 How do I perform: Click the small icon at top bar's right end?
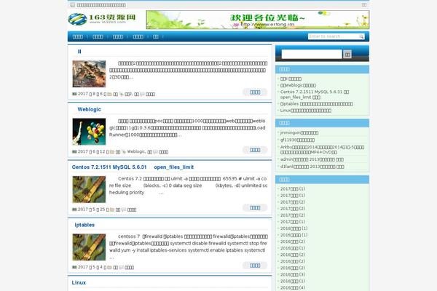click(364, 5)
